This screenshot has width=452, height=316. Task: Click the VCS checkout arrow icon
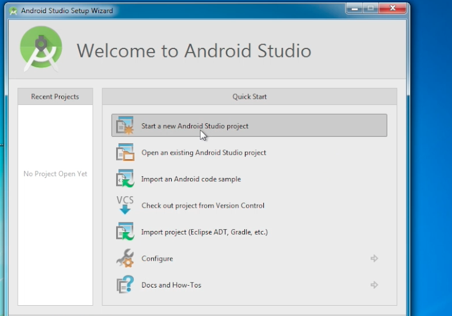[x=125, y=205]
